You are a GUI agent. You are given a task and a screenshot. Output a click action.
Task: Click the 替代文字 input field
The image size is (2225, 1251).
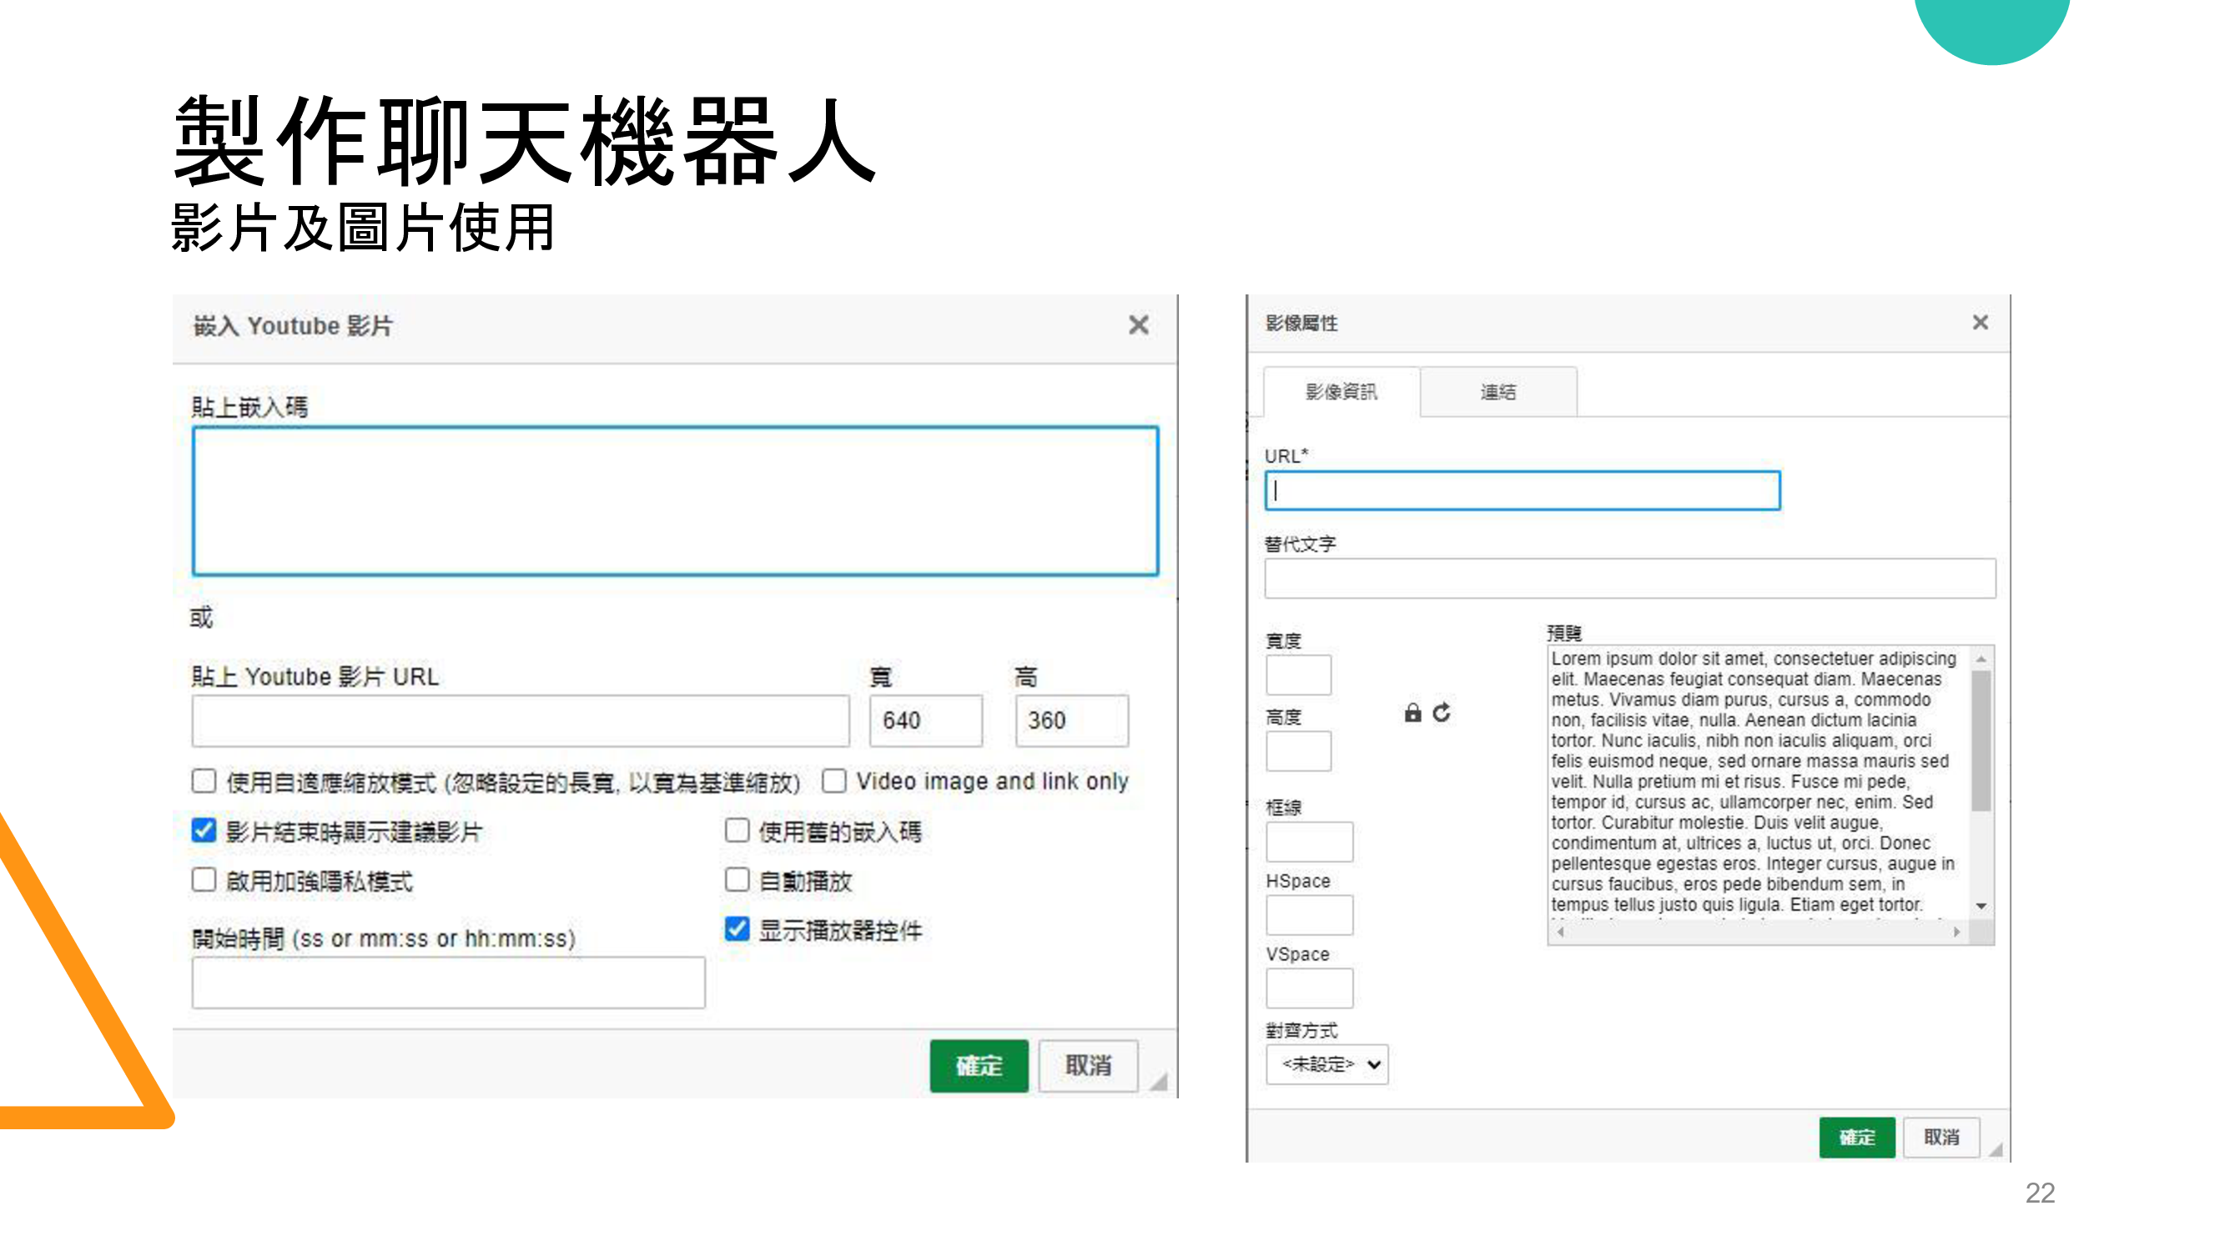pyautogui.click(x=1629, y=579)
